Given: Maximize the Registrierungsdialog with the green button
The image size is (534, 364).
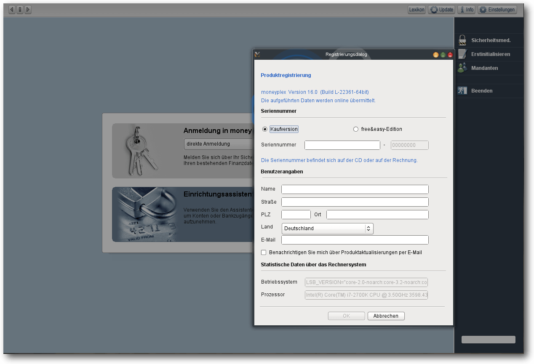Looking at the screenshot, I should (x=443, y=55).
